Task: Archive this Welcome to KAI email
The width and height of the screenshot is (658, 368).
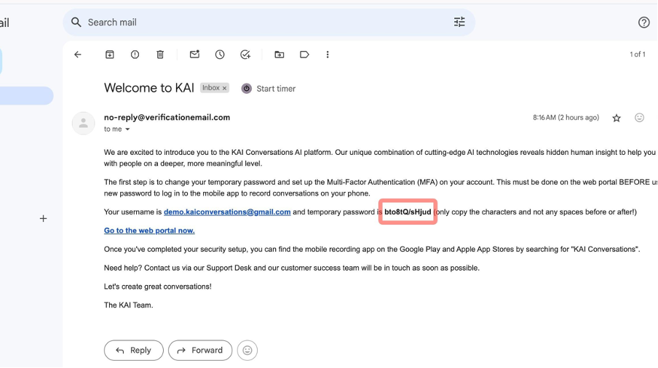Action: (109, 55)
